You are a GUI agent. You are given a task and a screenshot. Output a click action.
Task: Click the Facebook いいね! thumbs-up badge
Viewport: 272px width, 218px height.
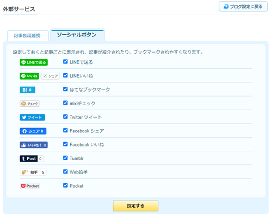(34, 145)
